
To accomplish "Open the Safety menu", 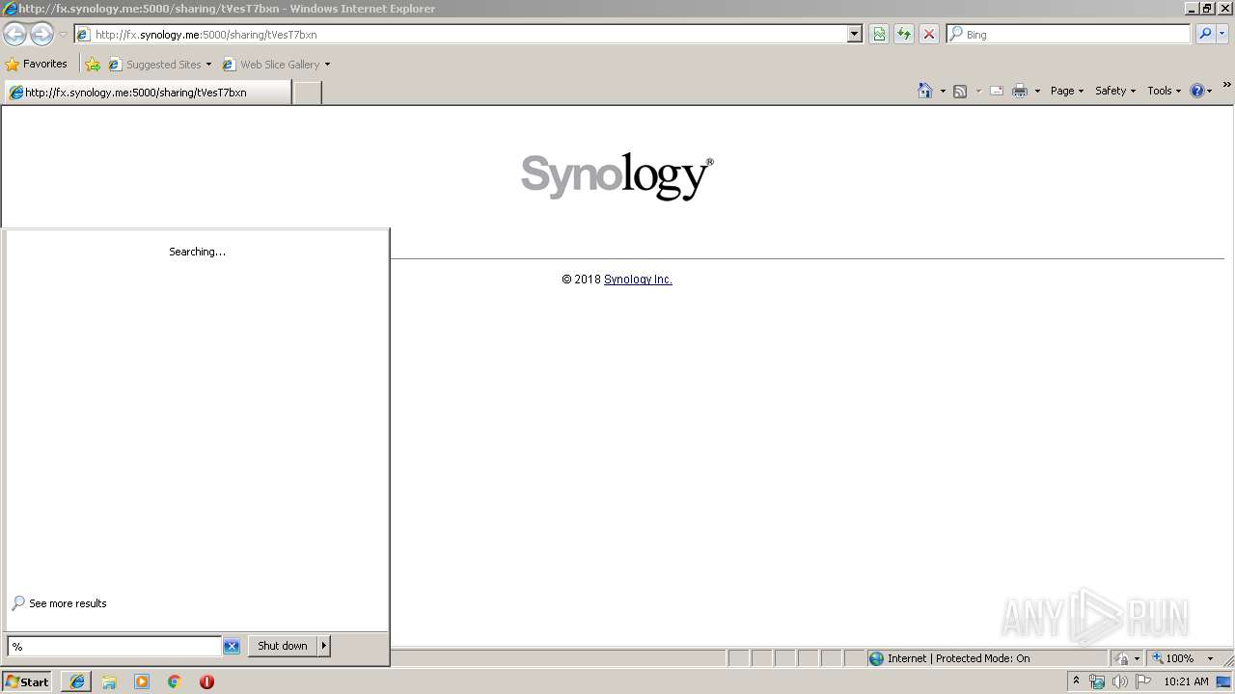I will coord(1115,91).
